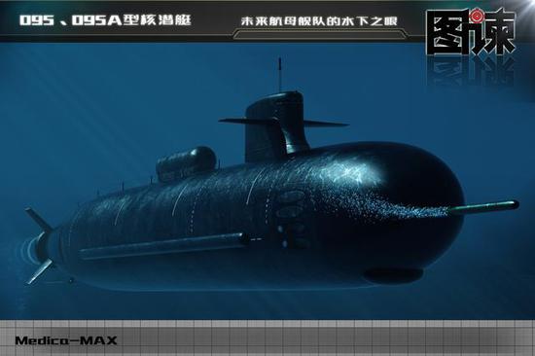535x356 pixels.
Task: Click the Medico-MAX credit text
Action: pyautogui.click(x=66, y=340)
